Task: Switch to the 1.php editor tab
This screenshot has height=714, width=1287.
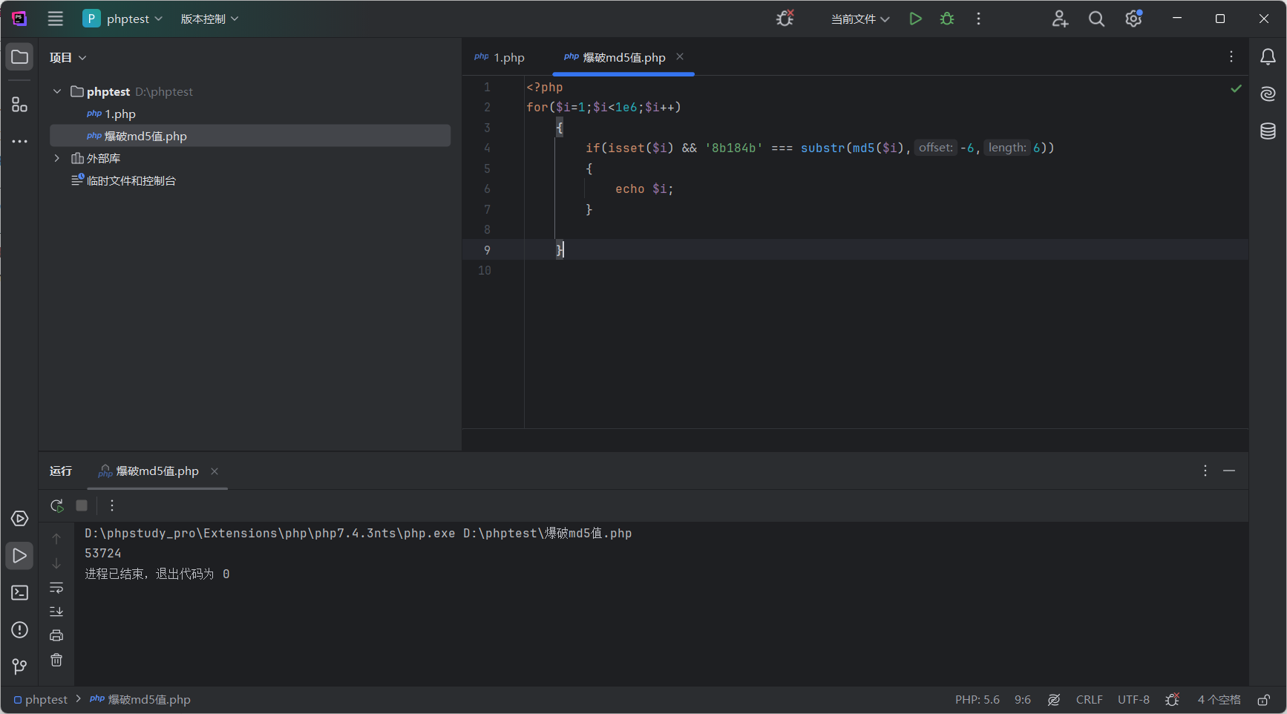Action: coord(500,57)
